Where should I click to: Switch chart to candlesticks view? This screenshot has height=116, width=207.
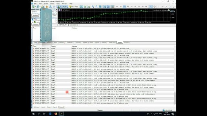click(85, 7)
